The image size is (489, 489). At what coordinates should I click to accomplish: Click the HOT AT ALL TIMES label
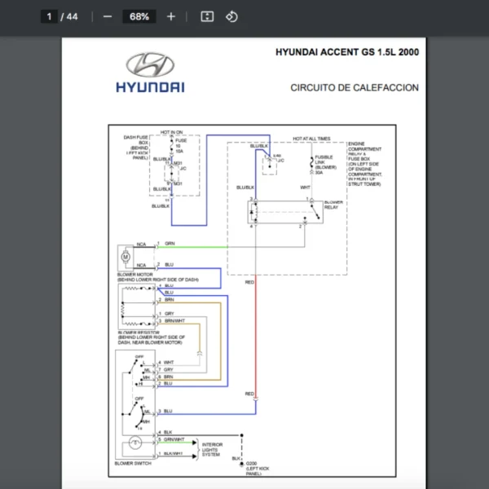tap(311, 139)
